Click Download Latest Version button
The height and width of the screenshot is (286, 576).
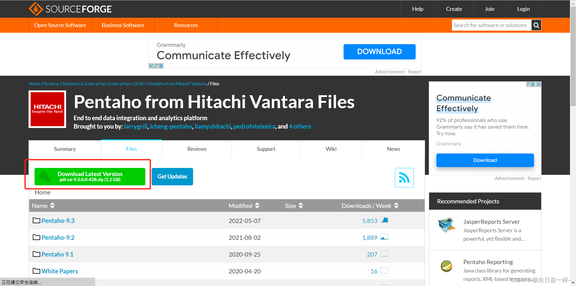tap(90, 177)
